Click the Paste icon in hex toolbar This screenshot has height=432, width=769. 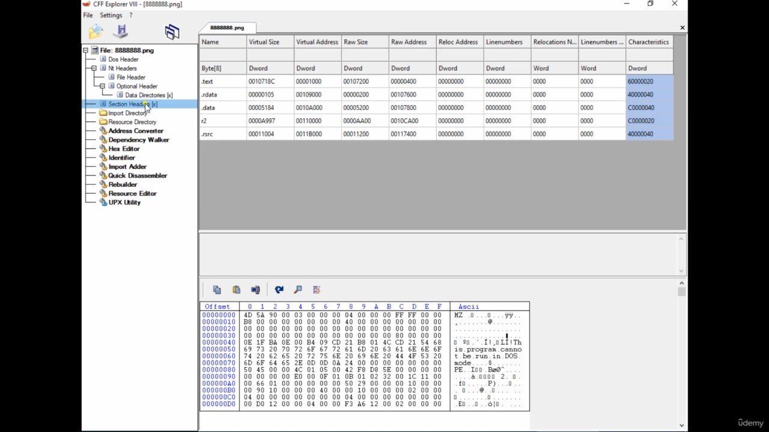pyautogui.click(x=236, y=290)
